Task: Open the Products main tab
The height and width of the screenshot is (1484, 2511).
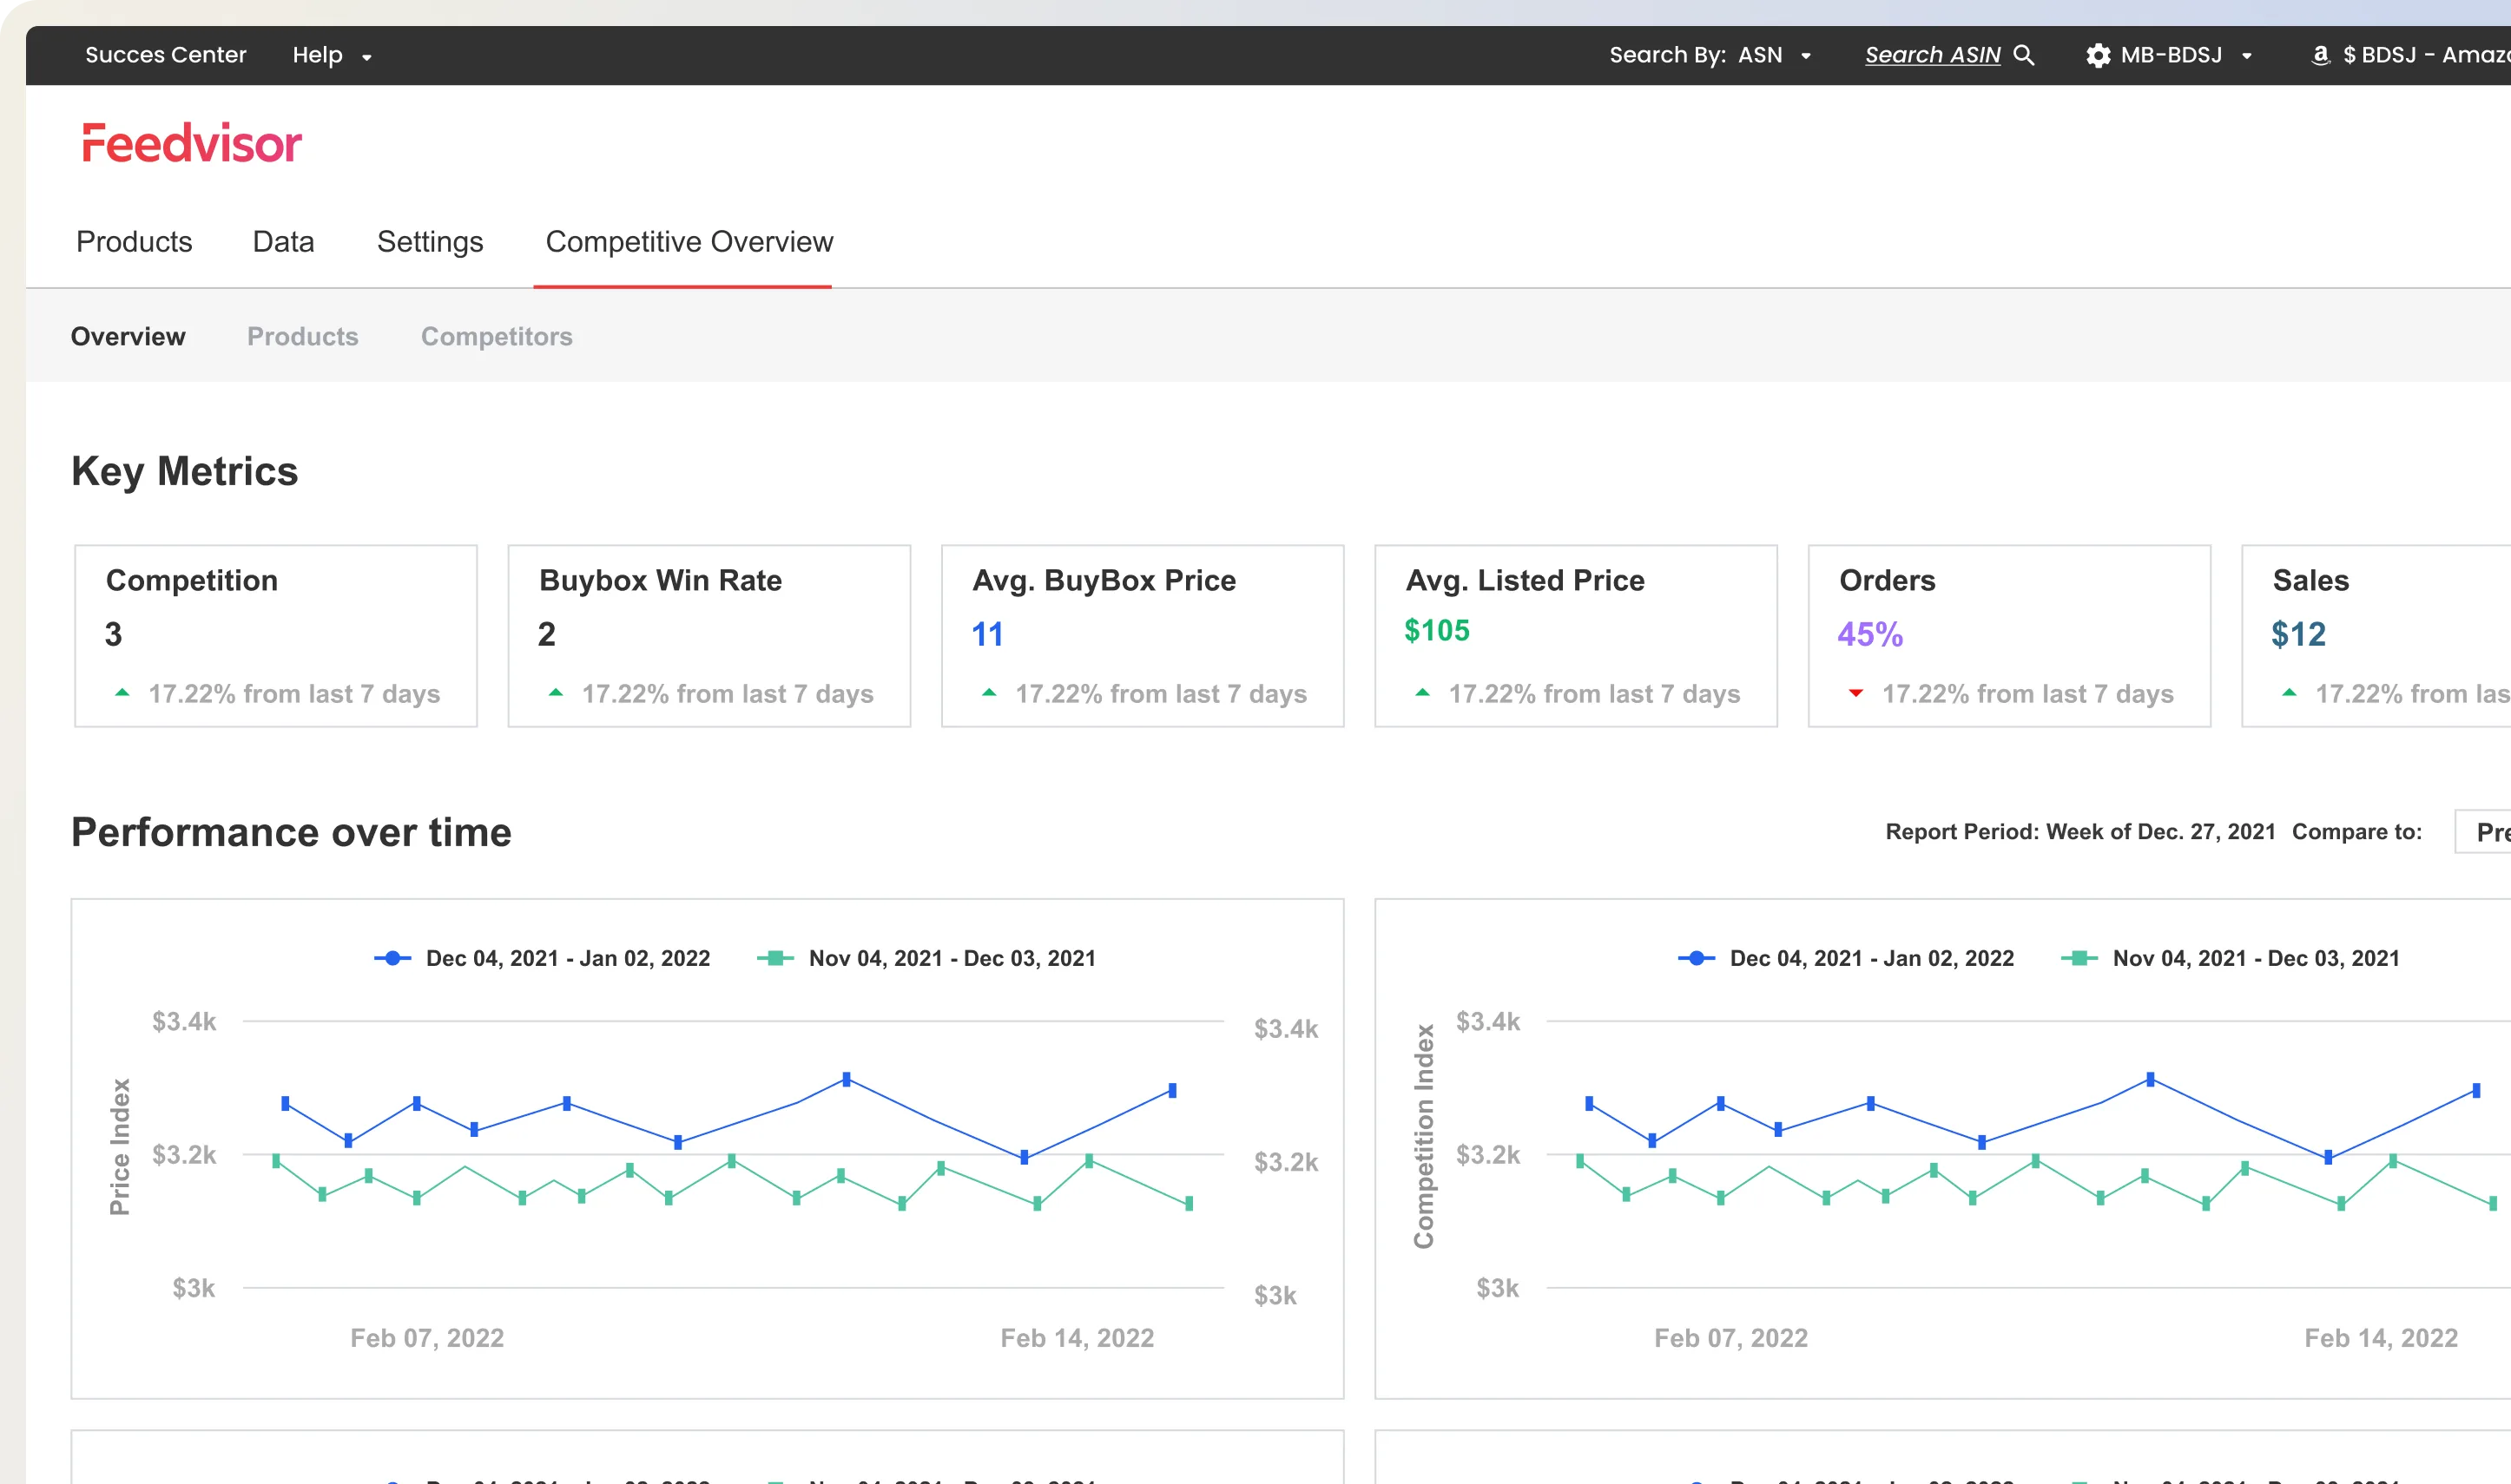Action: pyautogui.click(x=134, y=242)
